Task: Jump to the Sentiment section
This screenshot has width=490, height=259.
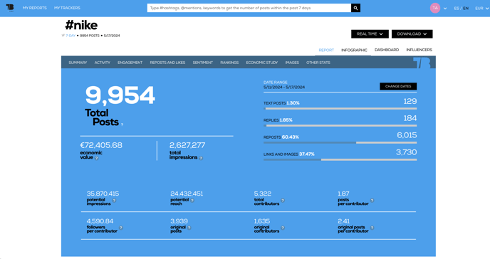Action: (203, 63)
